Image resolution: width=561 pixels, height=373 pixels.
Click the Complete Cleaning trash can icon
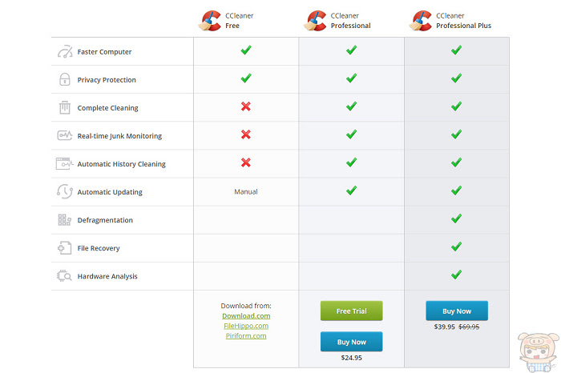coord(65,107)
